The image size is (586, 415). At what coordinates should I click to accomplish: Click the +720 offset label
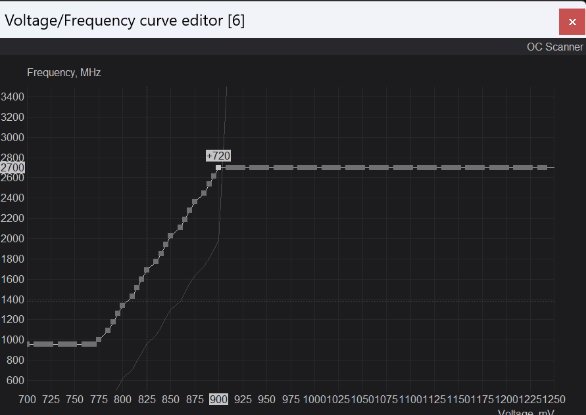[218, 156]
